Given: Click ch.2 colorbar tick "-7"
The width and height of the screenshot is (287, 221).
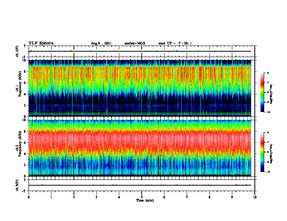Looking at the screenshot, I should point(268,142).
